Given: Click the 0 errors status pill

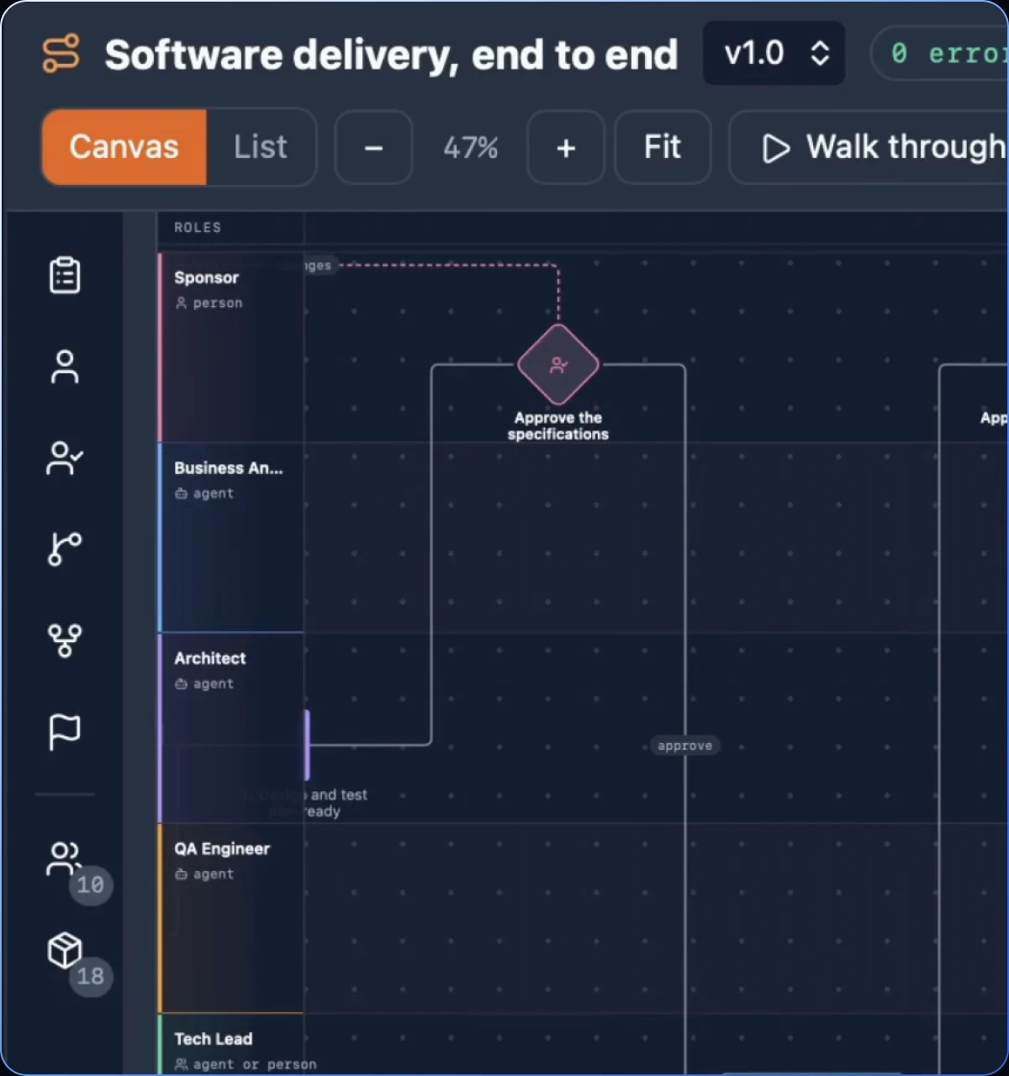Looking at the screenshot, I should pos(940,54).
